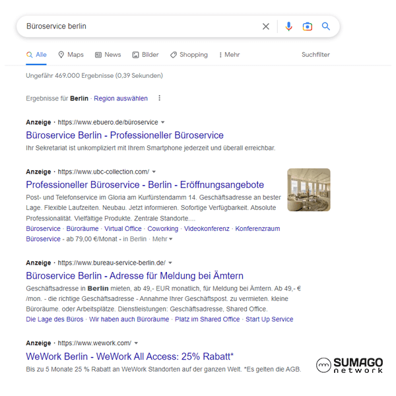Screen dimensions: 396x396
Task: Expand dropdown arrow next to ebuero.de URL
Action: (163, 122)
